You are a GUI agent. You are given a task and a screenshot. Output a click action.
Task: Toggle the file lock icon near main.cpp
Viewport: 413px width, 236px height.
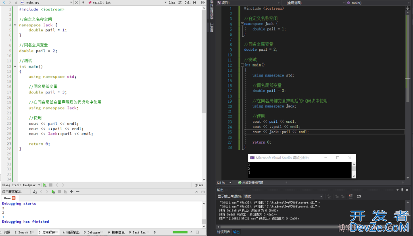point(16,2)
